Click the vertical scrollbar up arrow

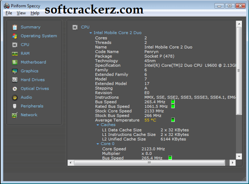click(x=239, y=24)
